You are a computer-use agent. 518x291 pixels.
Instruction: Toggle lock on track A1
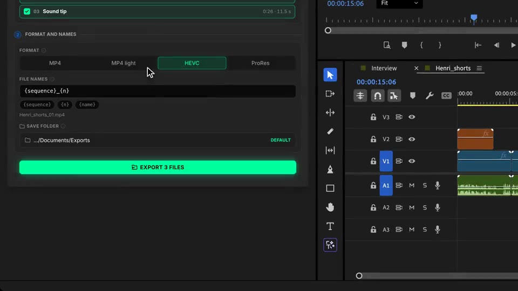point(373,185)
